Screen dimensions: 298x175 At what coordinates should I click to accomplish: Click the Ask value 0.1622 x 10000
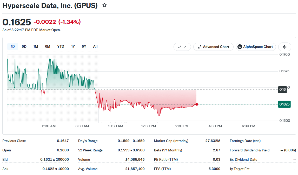coord(56,169)
